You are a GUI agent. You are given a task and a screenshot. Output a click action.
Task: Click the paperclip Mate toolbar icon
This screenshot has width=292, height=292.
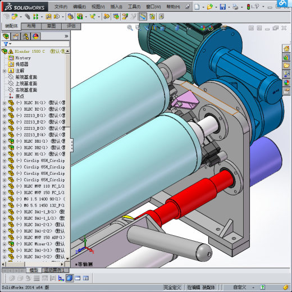point(28,17)
